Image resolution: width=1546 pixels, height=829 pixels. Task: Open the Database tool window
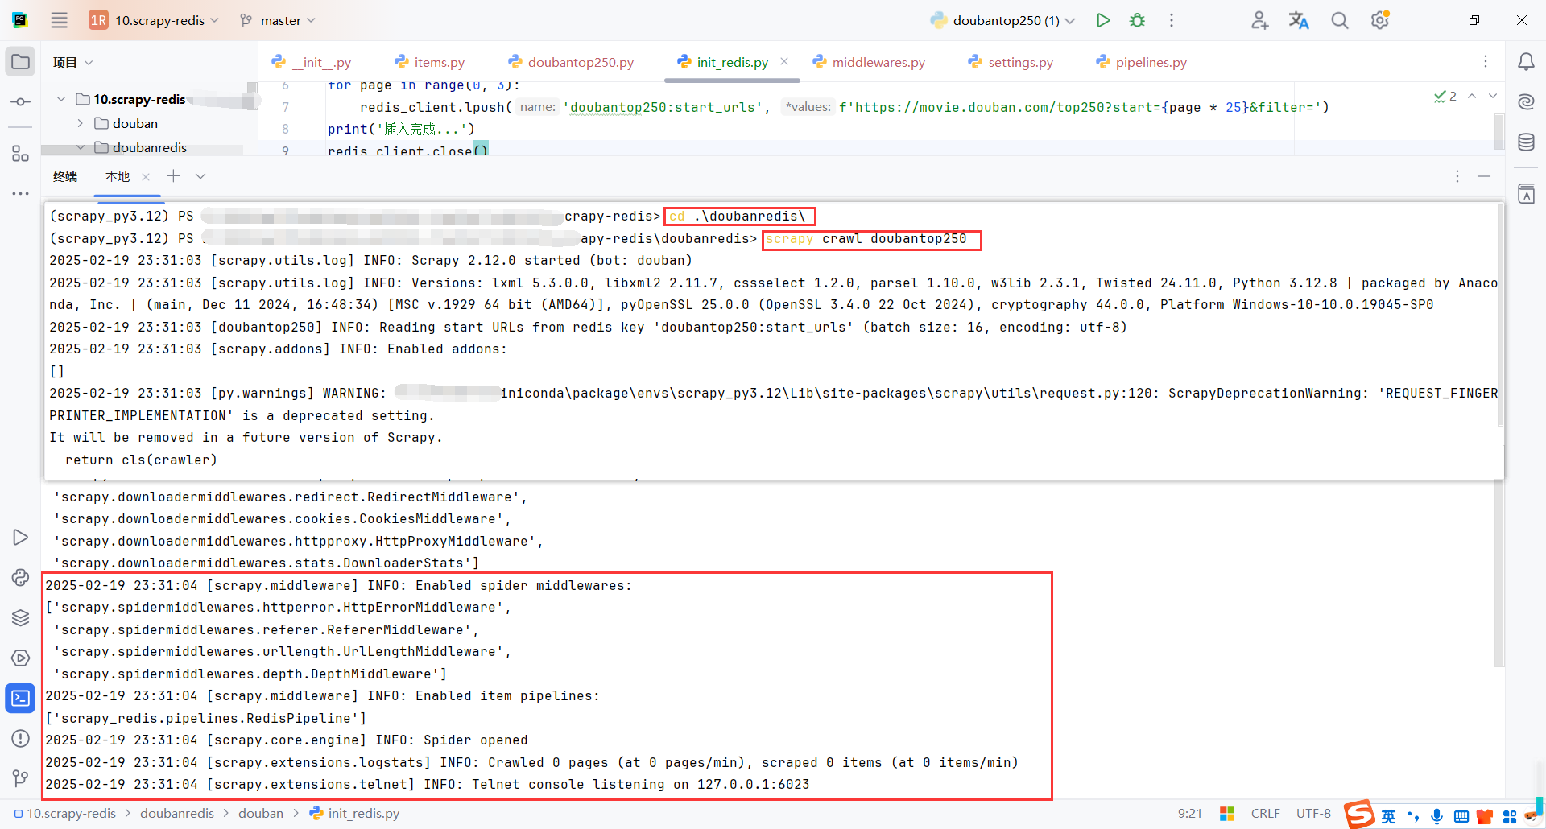click(1526, 142)
